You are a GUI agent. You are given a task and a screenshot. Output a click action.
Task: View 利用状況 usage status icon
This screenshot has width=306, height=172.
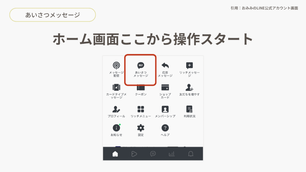point(189,109)
